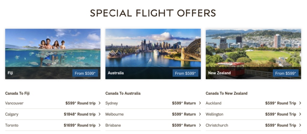Open the Melbourne destination link

point(115,114)
